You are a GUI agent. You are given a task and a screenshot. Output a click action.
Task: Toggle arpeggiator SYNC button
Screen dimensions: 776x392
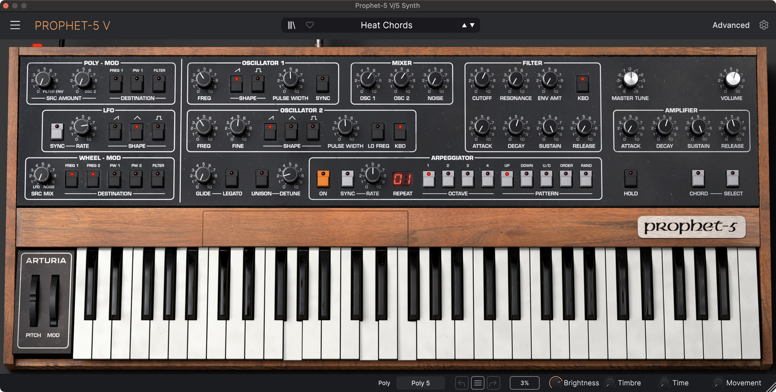pos(348,178)
